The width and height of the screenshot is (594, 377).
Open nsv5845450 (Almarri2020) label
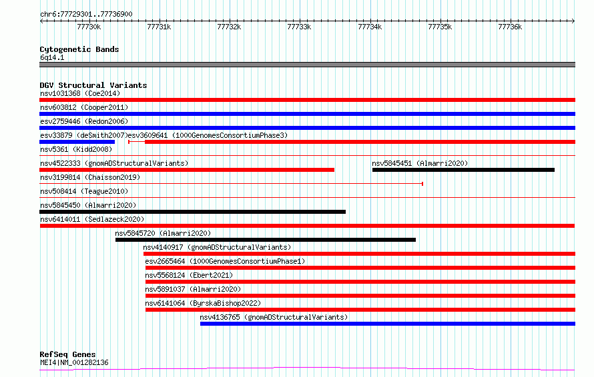click(88, 205)
